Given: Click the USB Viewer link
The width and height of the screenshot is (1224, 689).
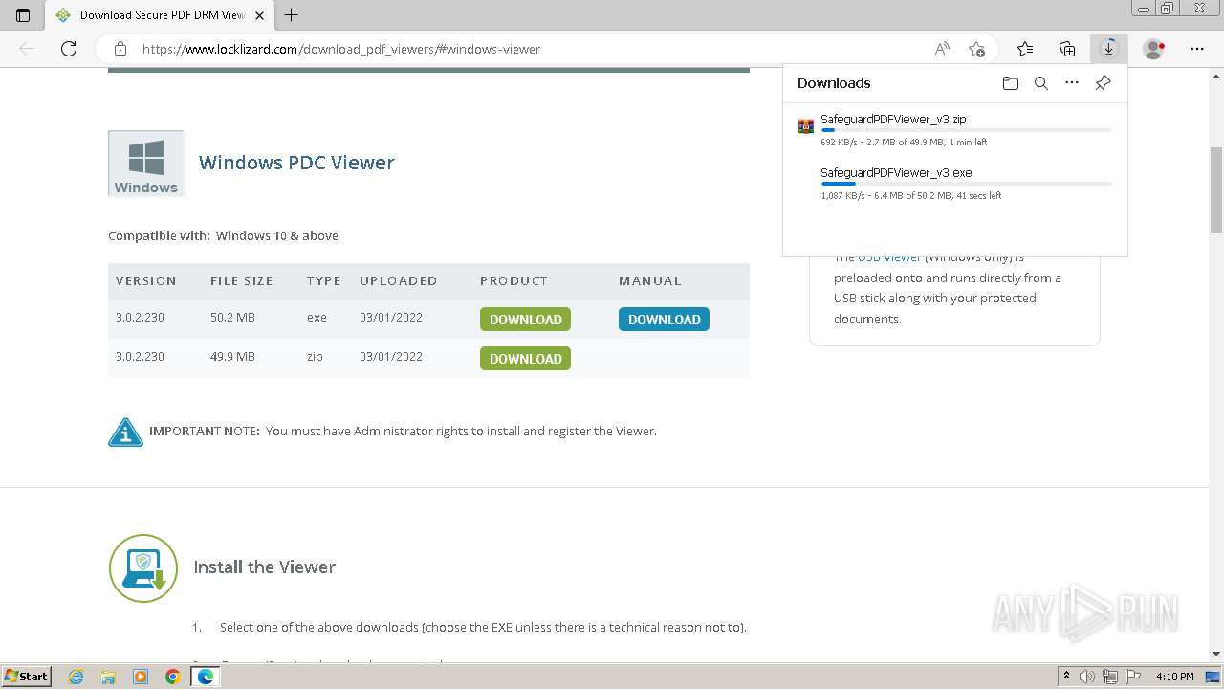Looking at the screenshot, I should [889, 257].
